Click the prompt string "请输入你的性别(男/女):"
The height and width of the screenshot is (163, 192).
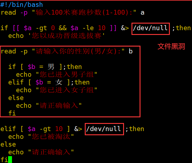[78, 51]
